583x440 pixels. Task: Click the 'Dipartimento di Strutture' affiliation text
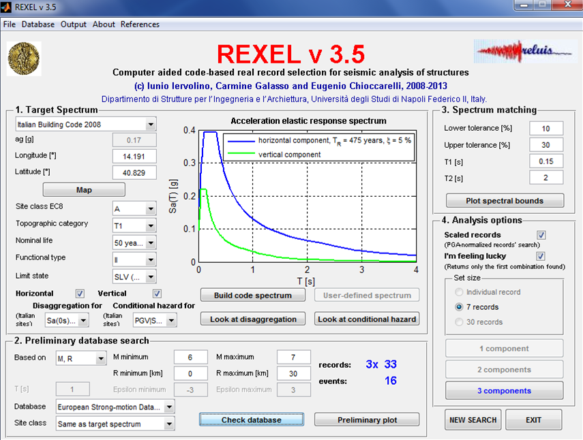click(x=294, y=99)
